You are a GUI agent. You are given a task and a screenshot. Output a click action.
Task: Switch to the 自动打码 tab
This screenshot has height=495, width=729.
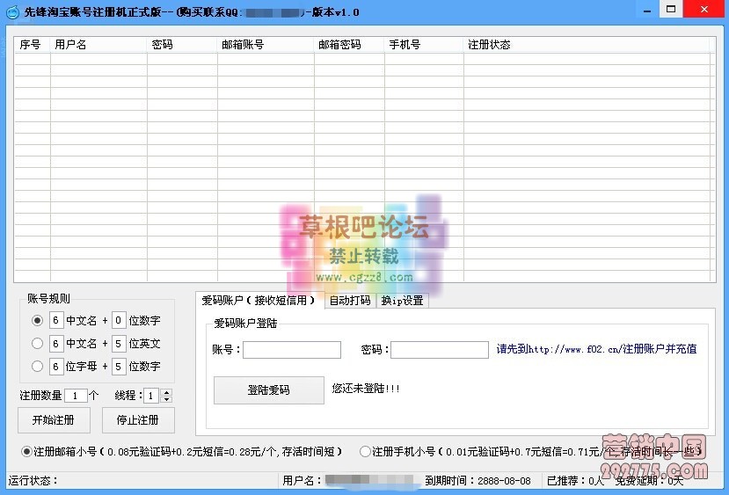[350, 301]
